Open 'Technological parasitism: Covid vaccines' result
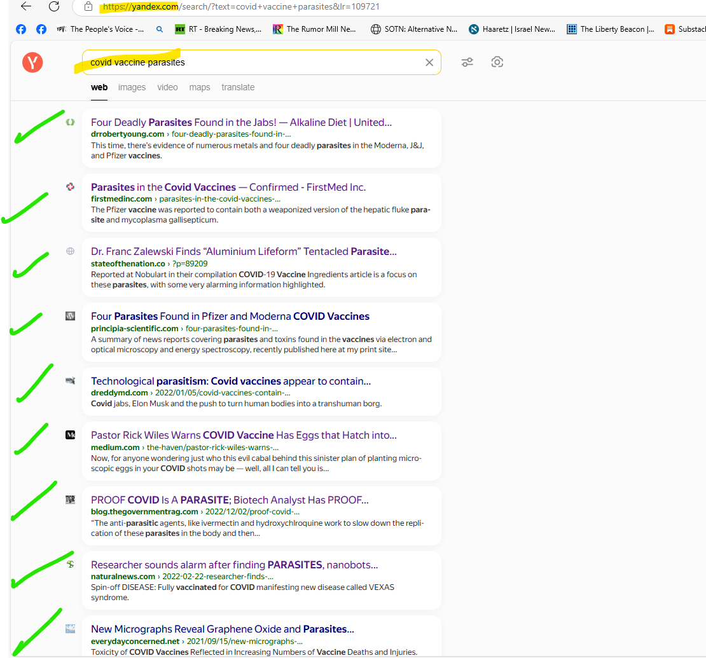This screenshot has height=658, width=706. [231, 381]
